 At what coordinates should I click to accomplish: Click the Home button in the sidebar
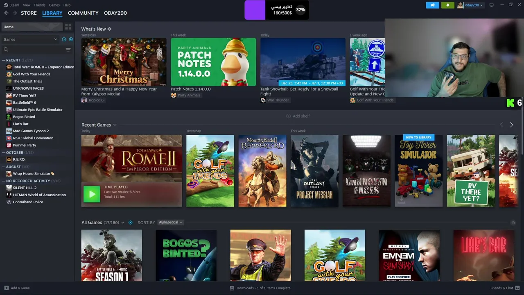32,27
